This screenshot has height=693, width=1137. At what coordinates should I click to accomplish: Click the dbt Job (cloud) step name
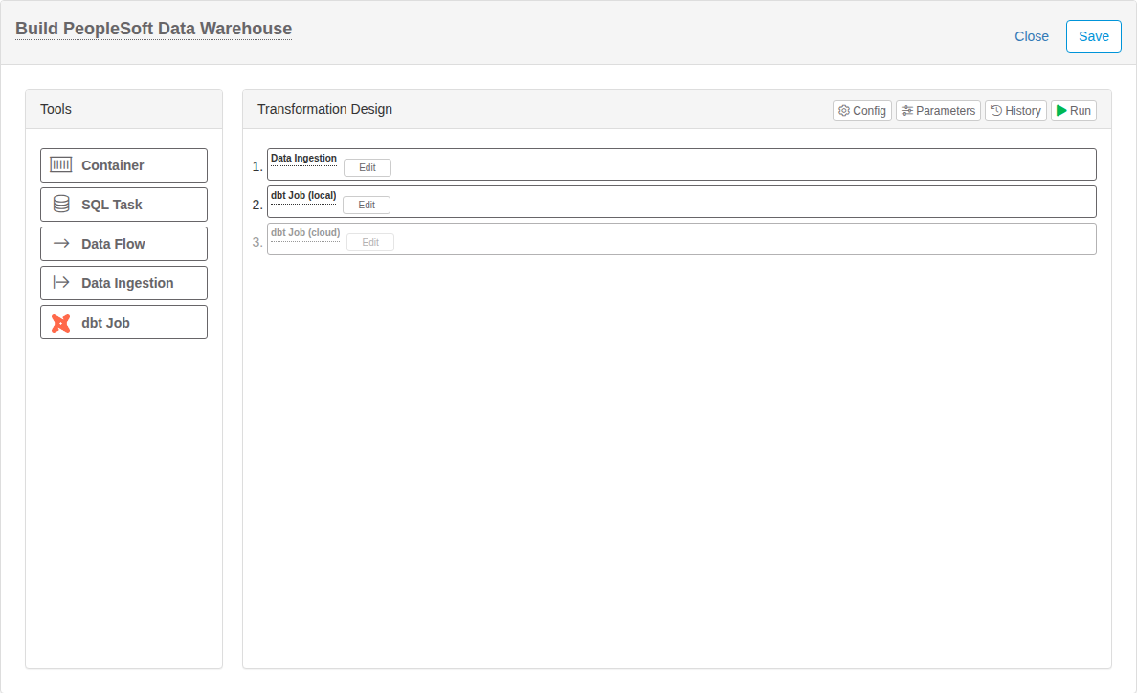[x=305, y=232]
